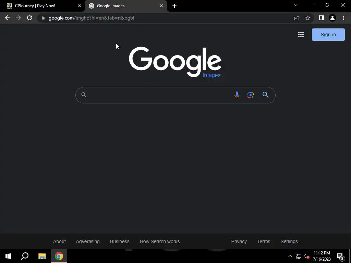This screenshot has height=263, width=351.
Task: Click the muted volume tray icon
Action: [306, 256]
